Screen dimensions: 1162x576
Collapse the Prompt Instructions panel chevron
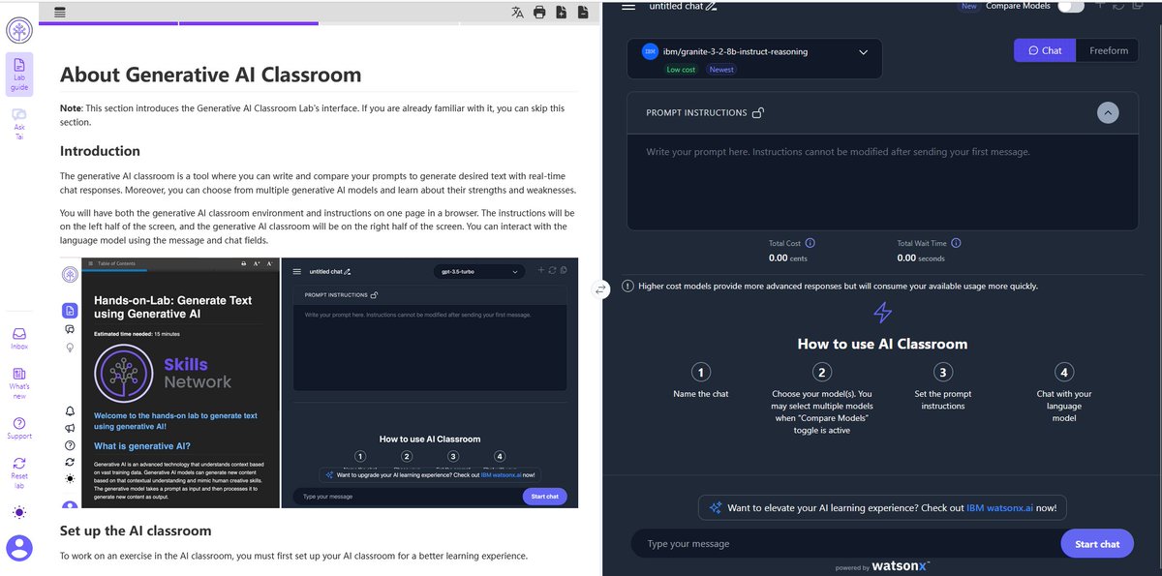[1108, 112]
